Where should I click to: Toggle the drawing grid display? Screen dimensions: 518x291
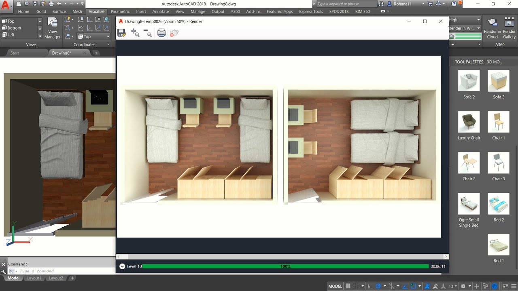[348, 286]
